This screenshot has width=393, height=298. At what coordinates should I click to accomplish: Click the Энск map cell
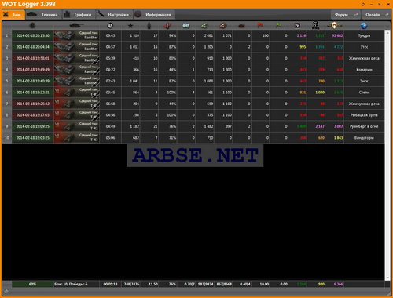click(364, 81)
